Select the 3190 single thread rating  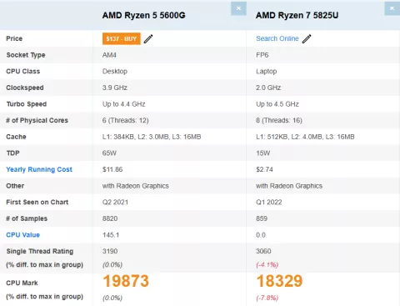click(x=110, y=251)
